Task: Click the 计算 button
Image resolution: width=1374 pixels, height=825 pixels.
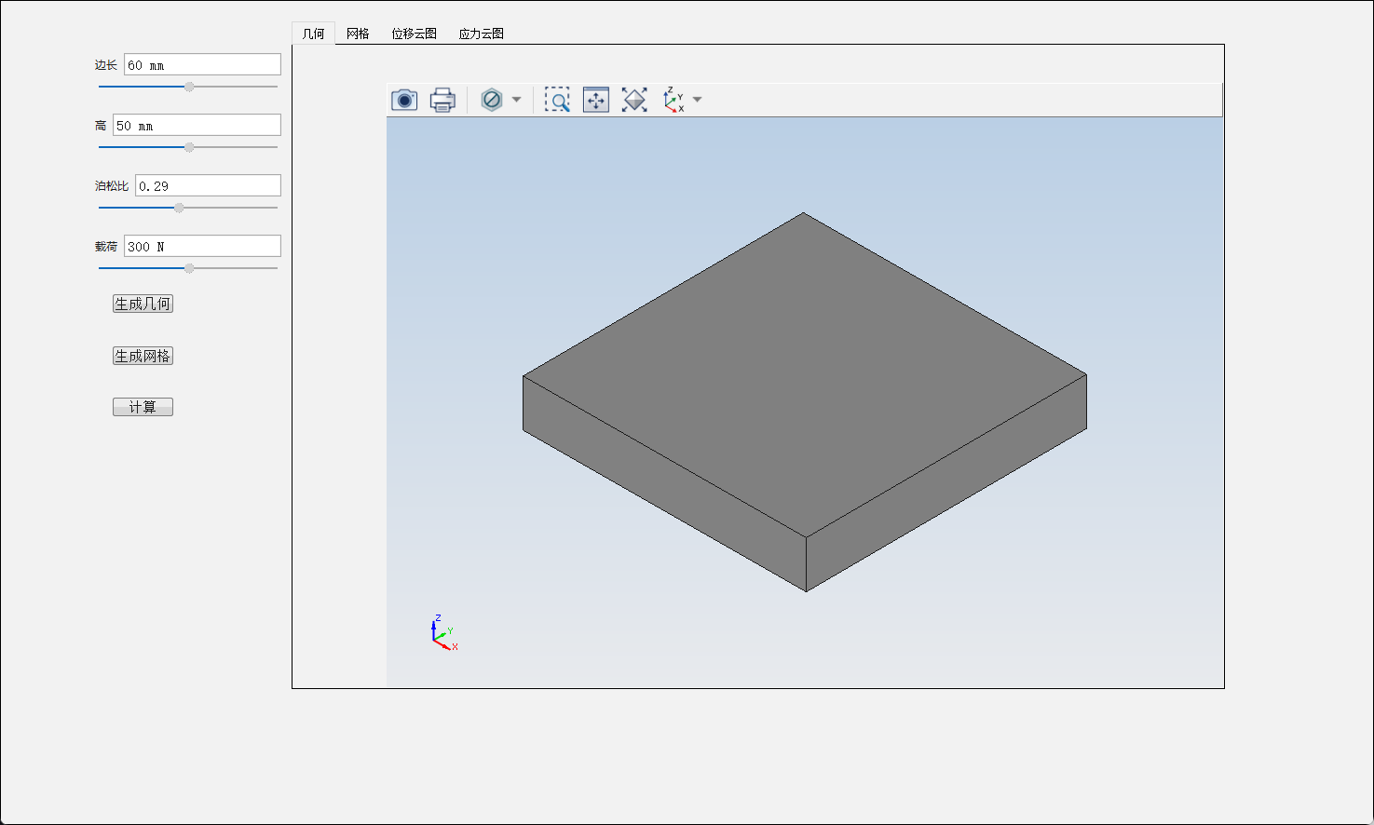Action: 143,407
